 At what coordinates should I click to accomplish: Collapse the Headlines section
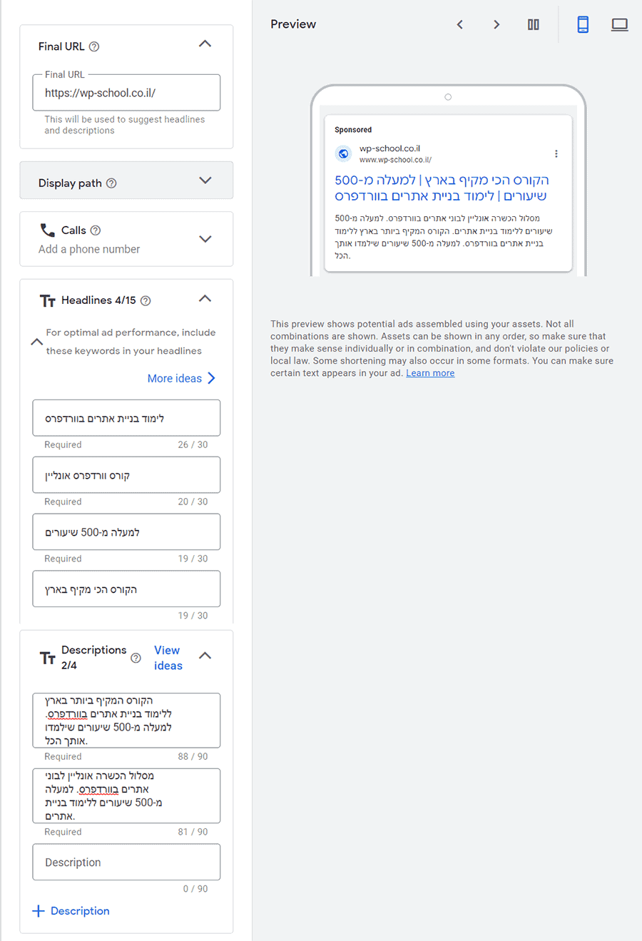(x=205, y=299)
